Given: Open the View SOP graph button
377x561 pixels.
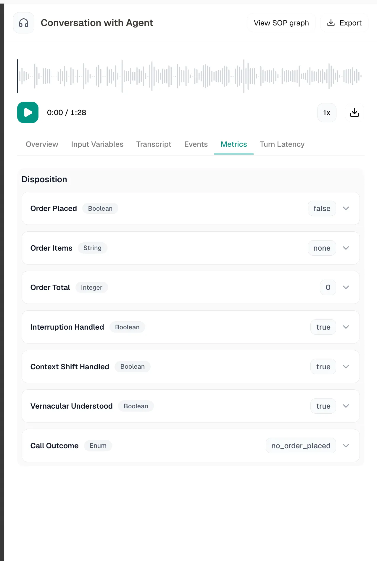Looking at the screenshot, I should (x=281, y=23).
